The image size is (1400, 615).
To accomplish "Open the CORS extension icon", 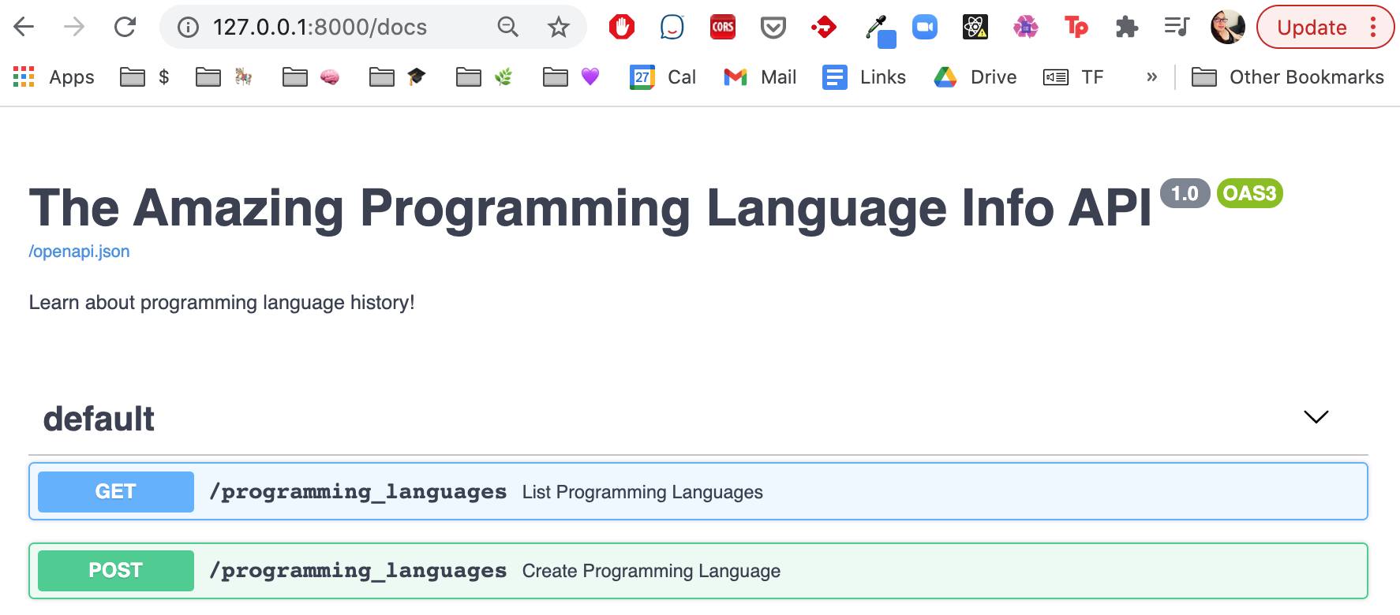I will (722, 28).
